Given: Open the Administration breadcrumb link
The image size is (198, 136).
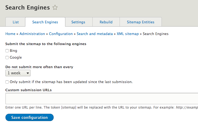Looking at the screenshot, I should pyautogui.click(x=32, y=34).
